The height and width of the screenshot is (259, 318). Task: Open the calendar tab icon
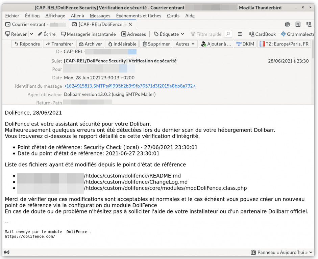[287, 25]
